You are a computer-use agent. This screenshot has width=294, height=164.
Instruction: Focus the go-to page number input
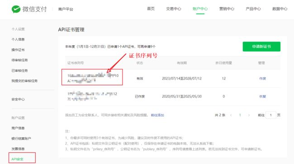pos(271,115)
